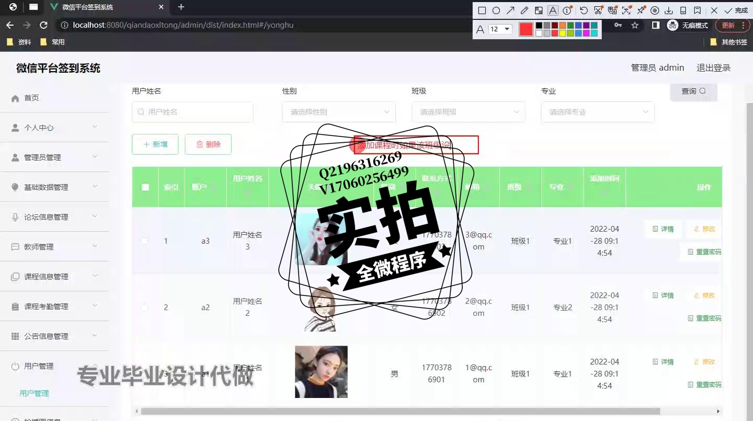
Task: Open the browser three-dot menu
Action: [744, 25]
